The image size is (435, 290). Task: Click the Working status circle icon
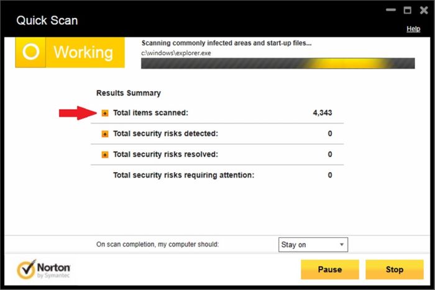pyautogui.click(x=31, y=52)
